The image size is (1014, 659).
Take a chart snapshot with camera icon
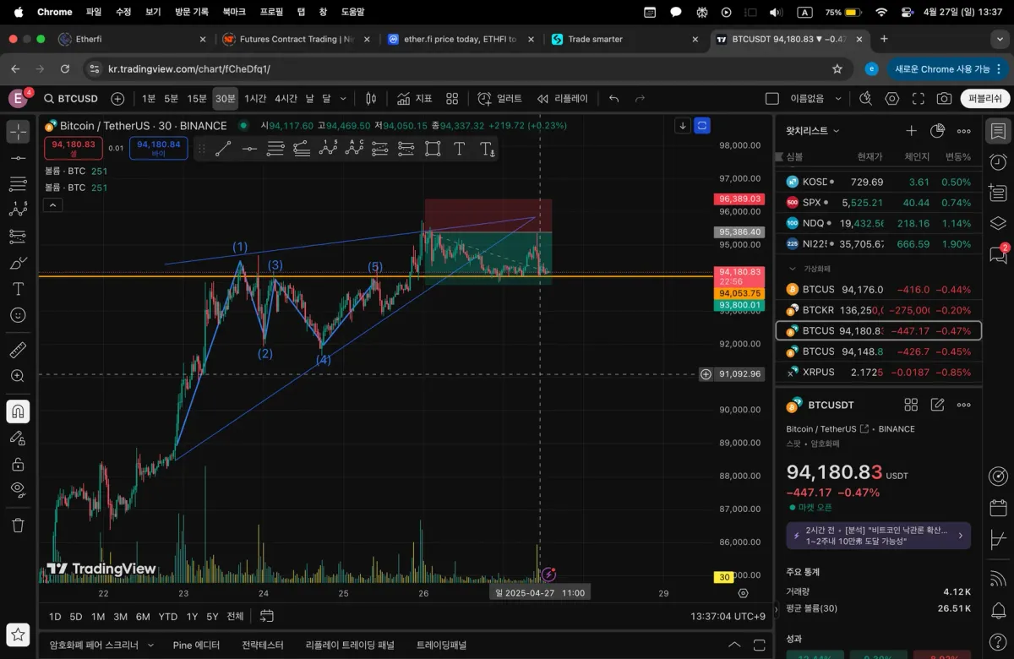[x=944, y=99]
